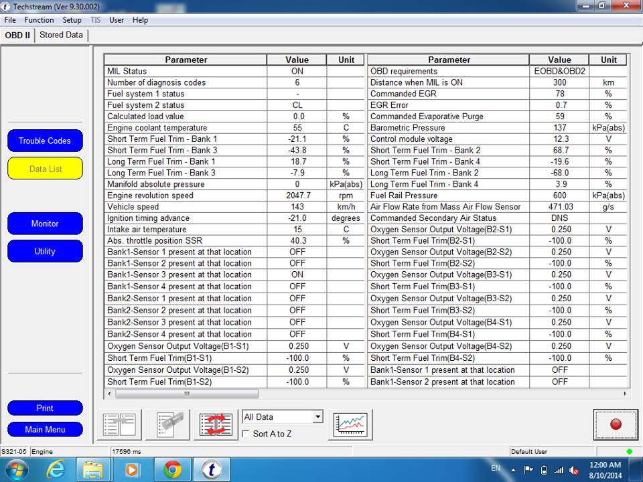
Task: Open File Explorer folder icon in taskbar
Action: click(x=94, y=469)
